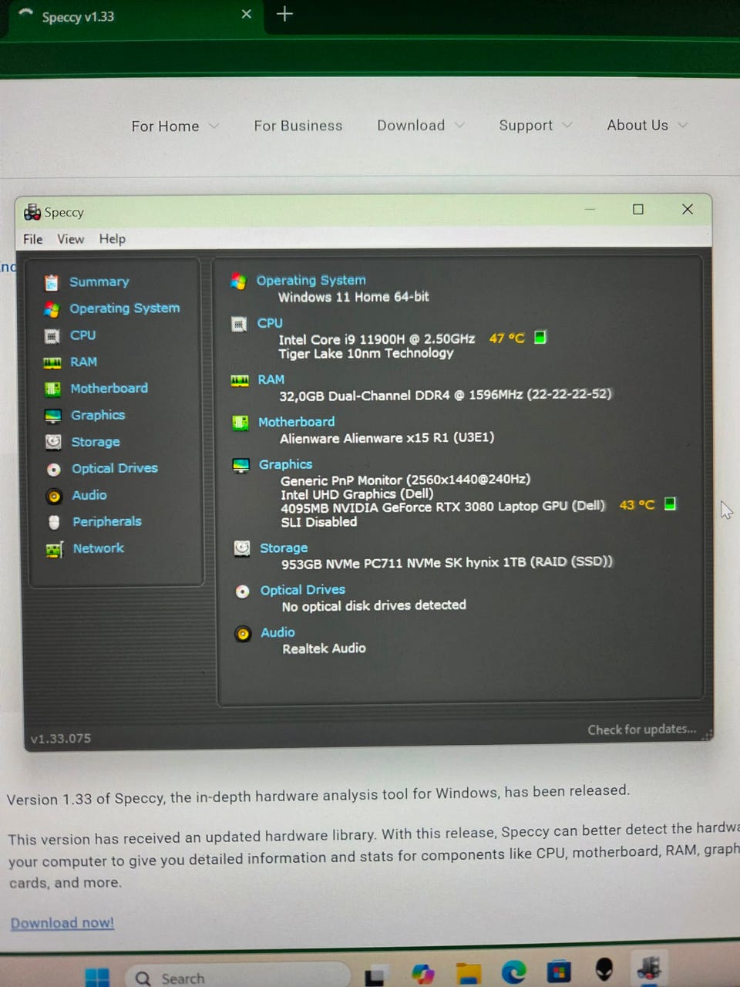This screenshot has width=740, height=987.
Task: Open Alienware app from taskbar
Action: click(x=604, y=969)
